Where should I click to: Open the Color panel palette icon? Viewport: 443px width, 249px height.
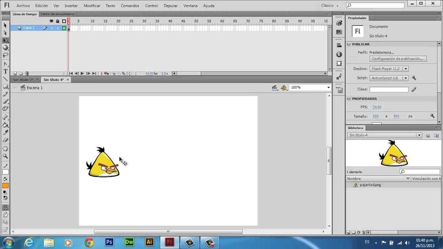pyautogui.click(x=339, y=23)
